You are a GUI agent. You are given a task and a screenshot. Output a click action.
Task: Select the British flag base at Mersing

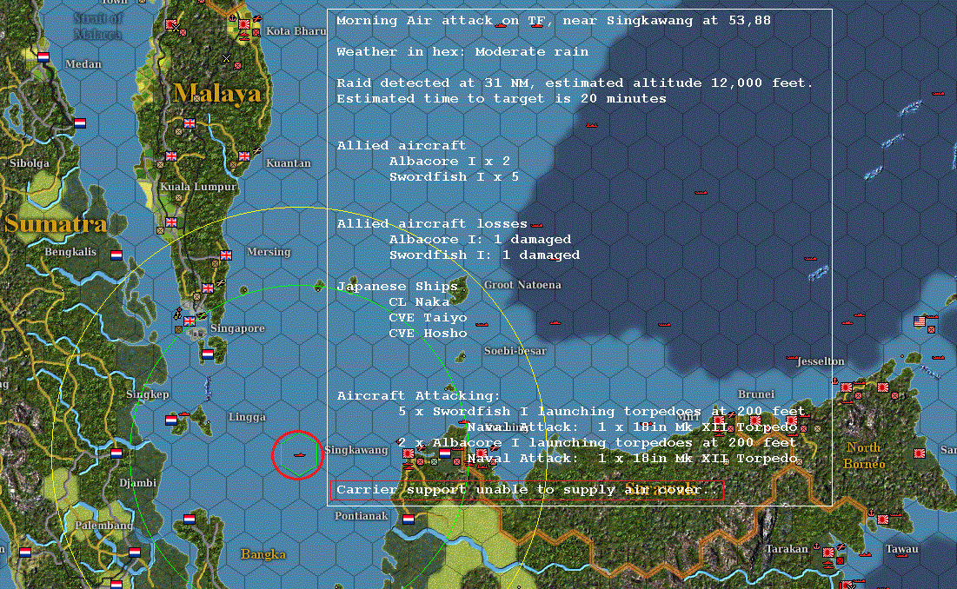(x=226, y=255)
